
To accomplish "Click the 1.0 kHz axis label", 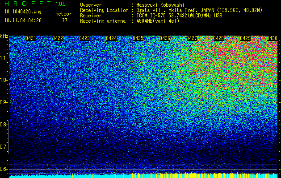I will [x=4, y=80].
